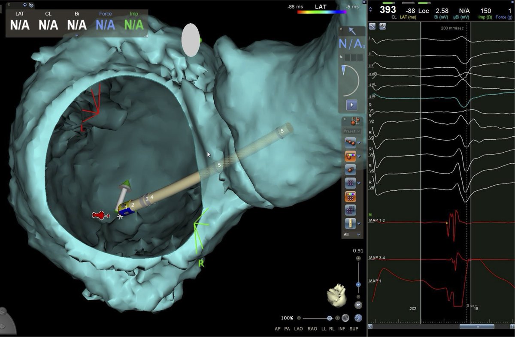Click the 100% horizontal slider handle
Viewport: 515px width, 337px height.
330,318
